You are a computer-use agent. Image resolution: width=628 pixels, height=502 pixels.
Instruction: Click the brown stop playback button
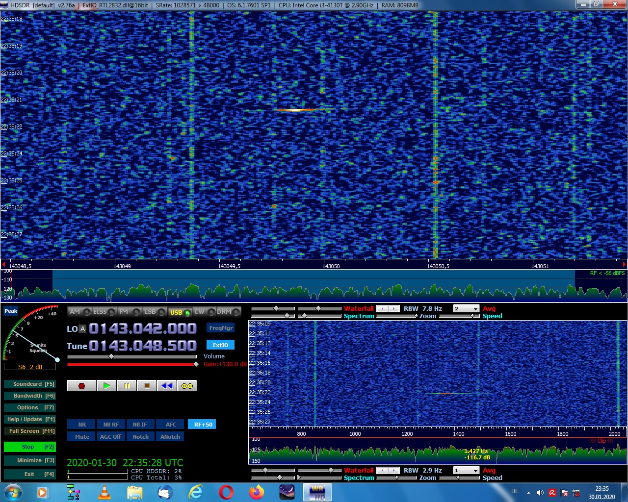coord(147,386)
